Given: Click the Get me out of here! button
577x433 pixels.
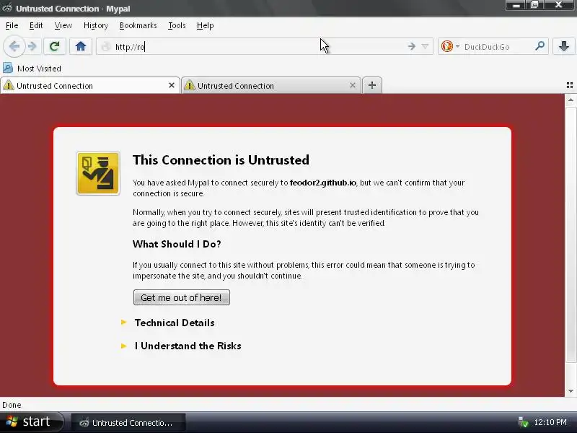Looking at the screenshot, I should pos(182,297).
